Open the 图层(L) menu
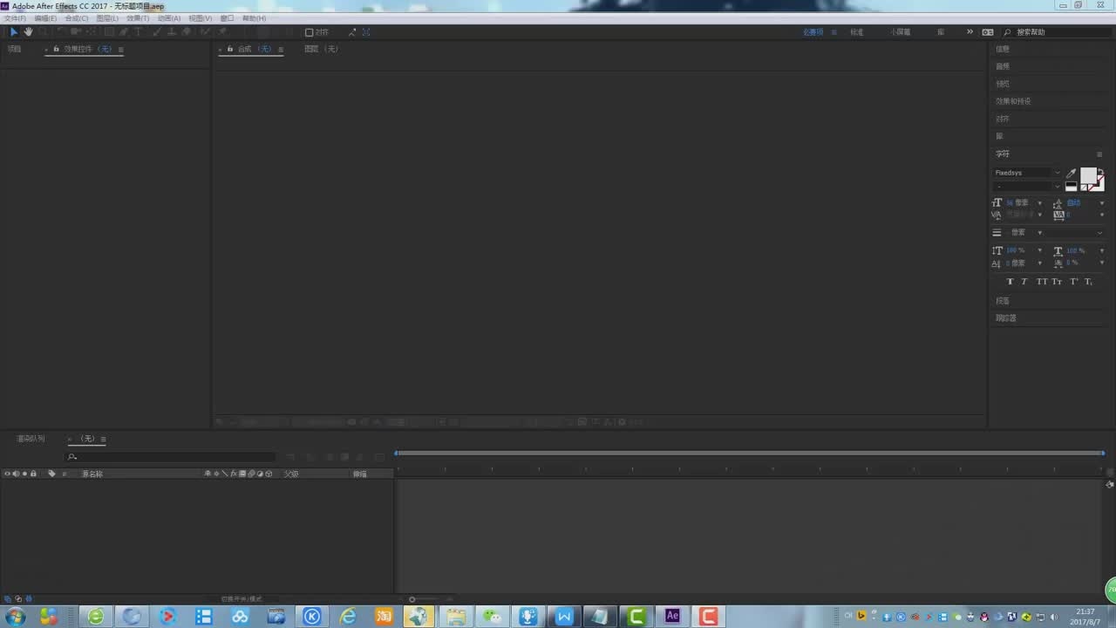Image resolution: width=1116 pixels, height=628 pixels. (x=107, y=18)
